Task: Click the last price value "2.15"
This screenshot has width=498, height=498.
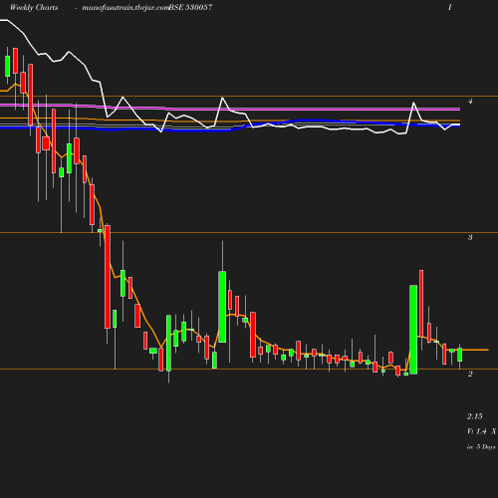Action: tap(475, 416)
